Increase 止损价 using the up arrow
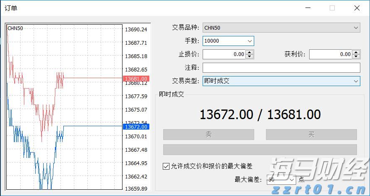The width and height of the screenshot is (370, 196). pyautogui.click(x=250, y=52)
